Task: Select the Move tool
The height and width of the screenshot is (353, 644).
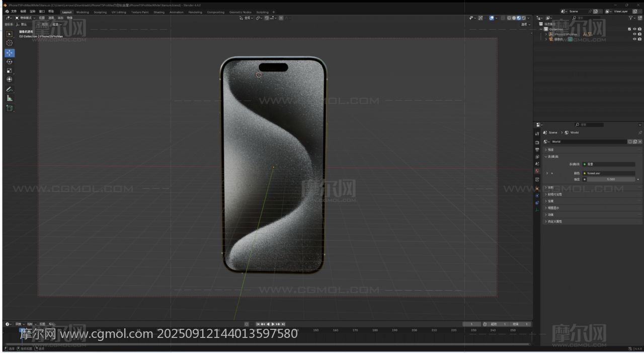Action: (x=10, y=53)
